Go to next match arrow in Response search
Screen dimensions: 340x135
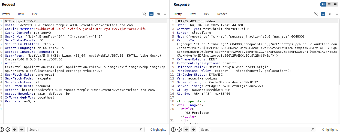pos(194,130)
